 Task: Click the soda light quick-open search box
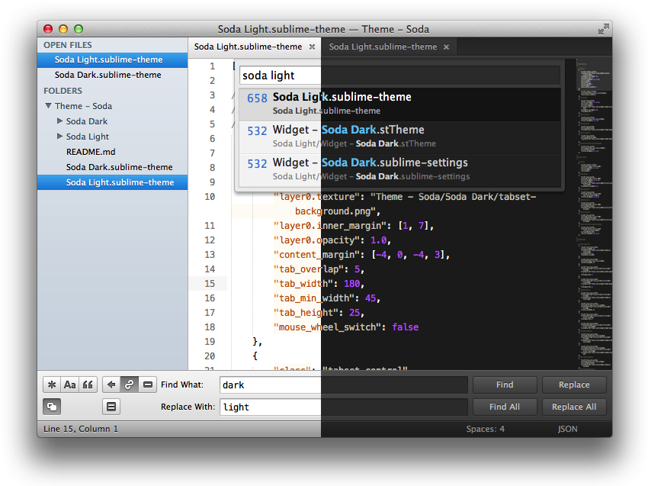pyautogui.click(x=399, y=76)
